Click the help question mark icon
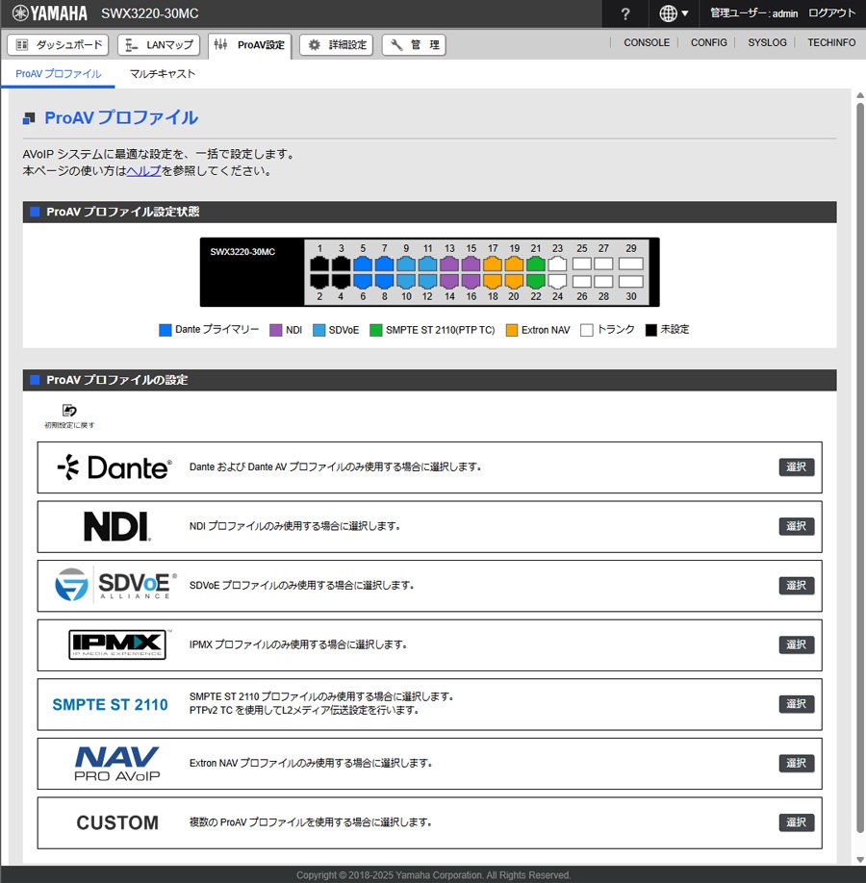This screenshot has width=866, height=883. click(x=625, y=13)
